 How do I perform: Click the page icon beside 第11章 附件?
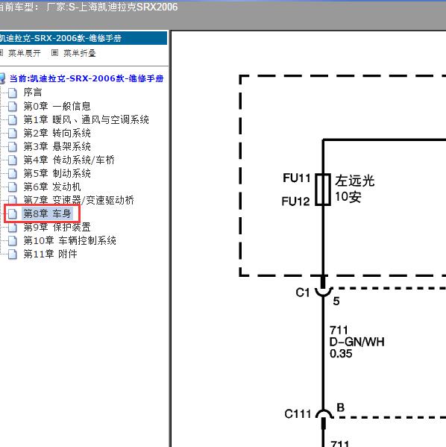point(12,254)
